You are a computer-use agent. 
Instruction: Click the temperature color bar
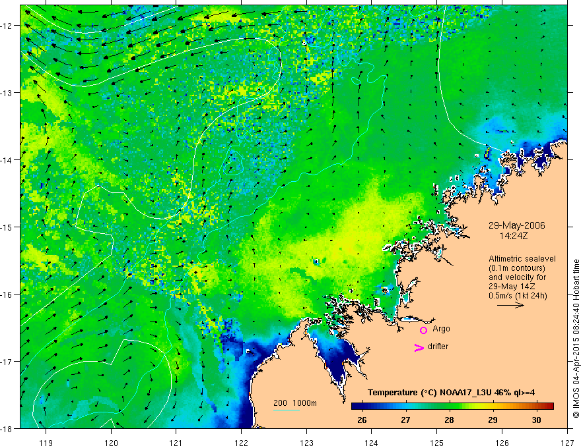click(x=452, y=406)
